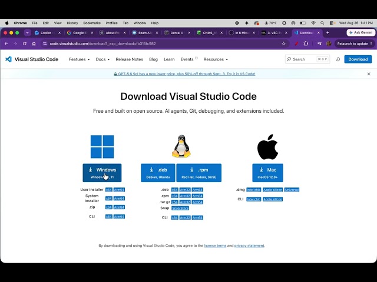
Task: Open the Profiles menu
Action: tap(111, 23)
